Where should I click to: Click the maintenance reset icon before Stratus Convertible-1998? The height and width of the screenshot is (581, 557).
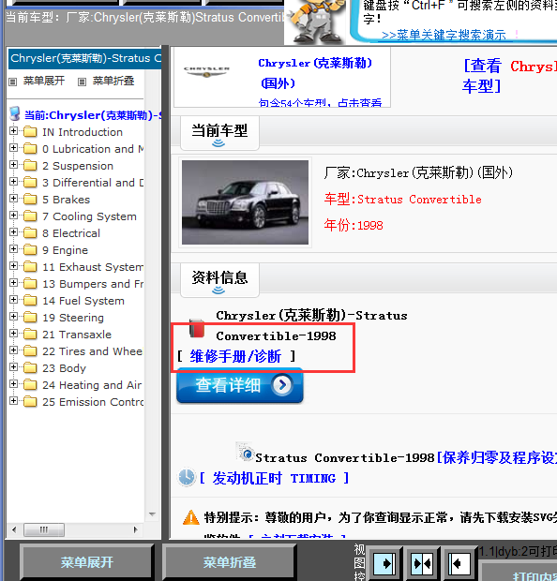tap(245, 452)
